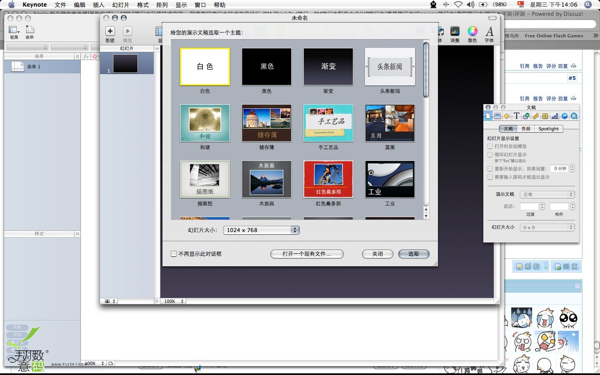This screenshot has width=600, height=375.
Task: Click the 关闭 close button
Action: (x=377, y=254)
